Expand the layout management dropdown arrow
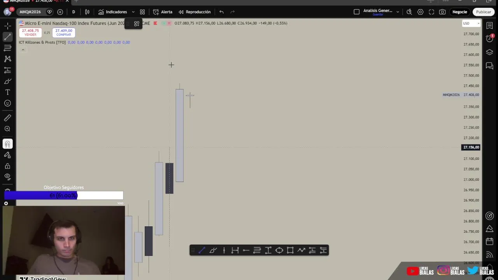 pyautogui.click(x=398, y=12)
